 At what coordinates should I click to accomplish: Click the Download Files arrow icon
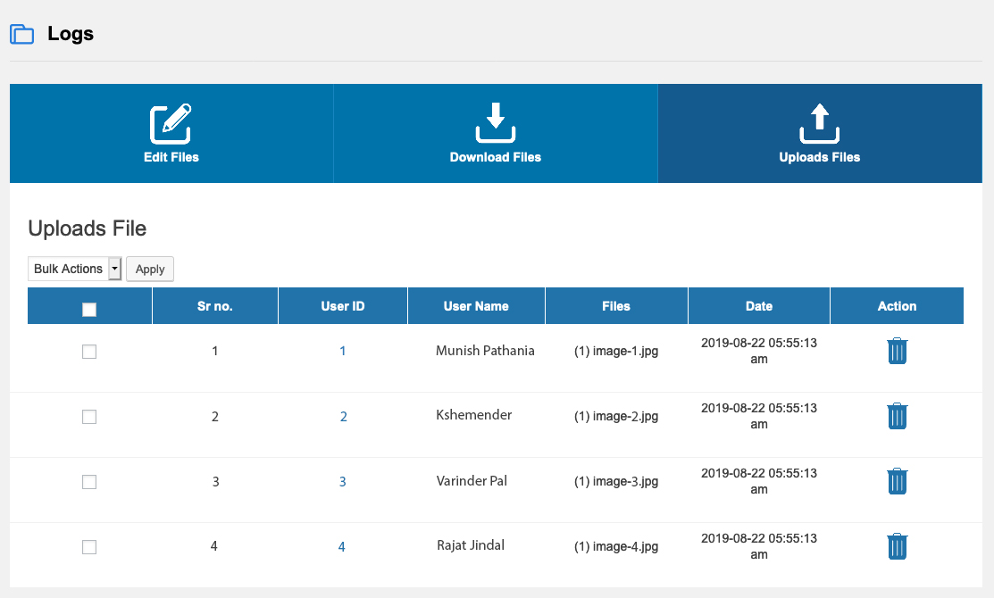(496, 123)
